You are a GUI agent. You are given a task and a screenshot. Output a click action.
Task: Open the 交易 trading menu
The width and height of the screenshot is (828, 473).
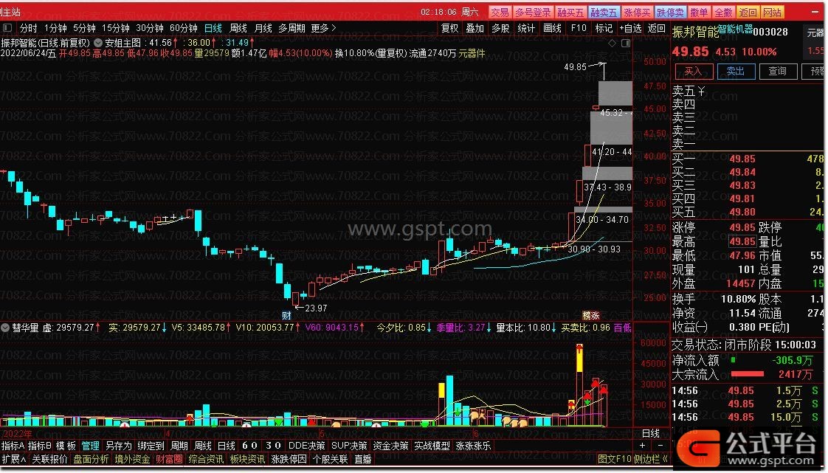(x=499, y=12)
